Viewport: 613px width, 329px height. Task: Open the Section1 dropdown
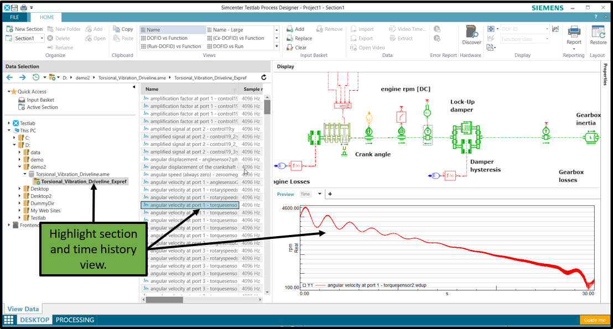click(x=41, y=38)
